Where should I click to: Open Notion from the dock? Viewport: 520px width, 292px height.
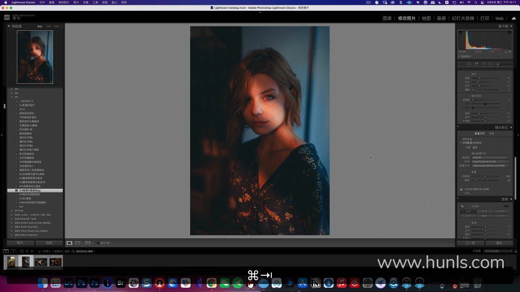tap(316, 283)
